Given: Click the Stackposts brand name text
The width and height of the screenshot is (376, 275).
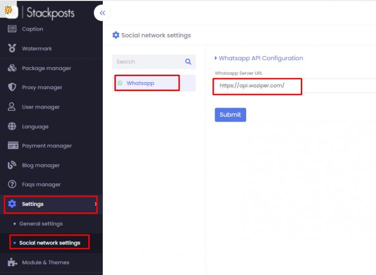Looking at the screenshot, I should coord(50,13).
